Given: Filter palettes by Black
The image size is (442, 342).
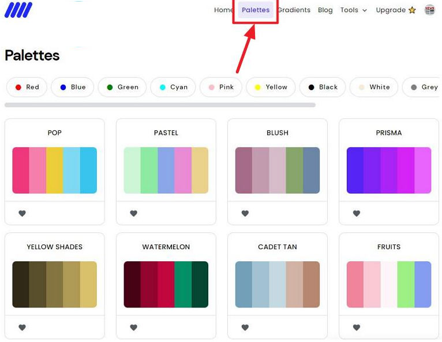Looking at the screenshot, I should (323, 87).
